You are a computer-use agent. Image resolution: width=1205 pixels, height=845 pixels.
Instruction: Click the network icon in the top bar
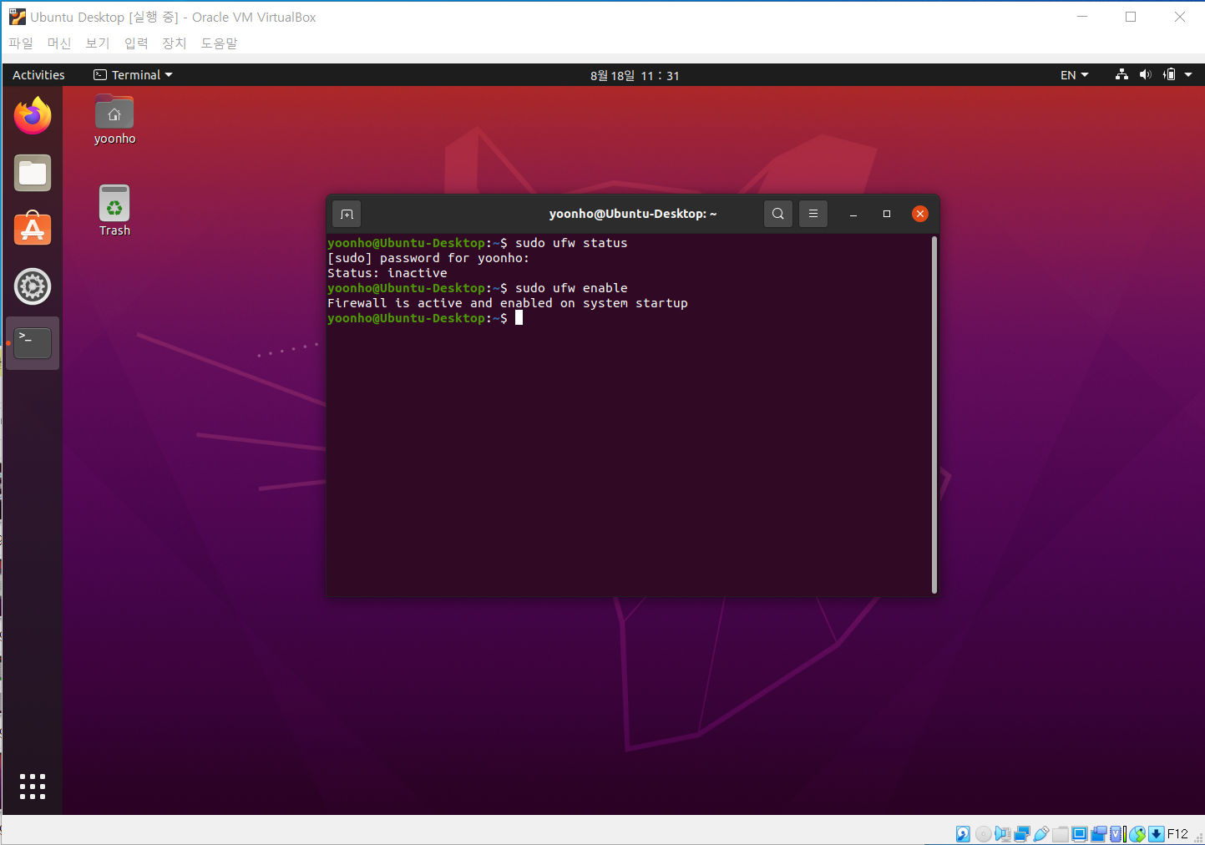(1121, 74)
